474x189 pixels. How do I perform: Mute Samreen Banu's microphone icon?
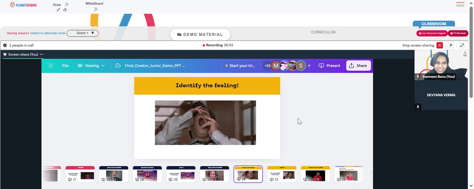pyautogui.click(x=418, y=77)
